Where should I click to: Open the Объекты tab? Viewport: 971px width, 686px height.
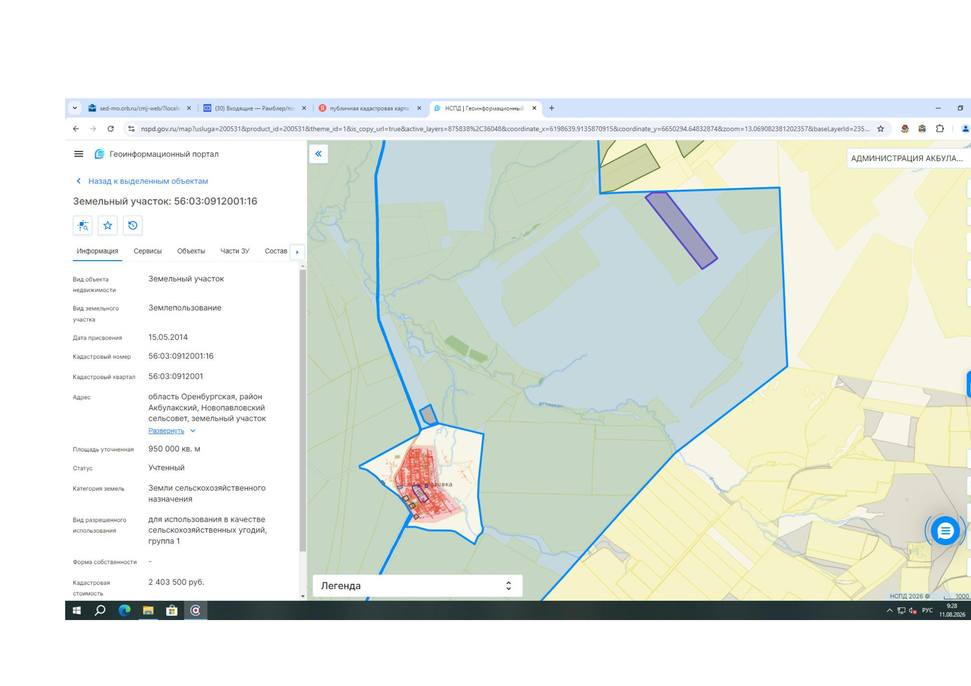pos(191,251)
